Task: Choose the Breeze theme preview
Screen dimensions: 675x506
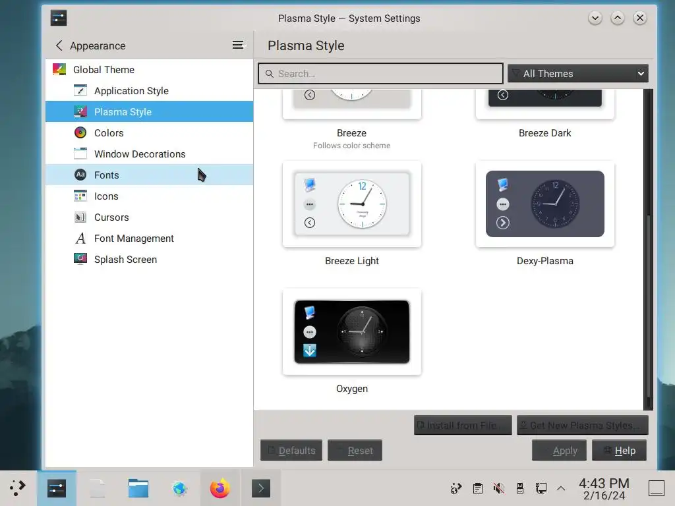Action: click(352, 104)
